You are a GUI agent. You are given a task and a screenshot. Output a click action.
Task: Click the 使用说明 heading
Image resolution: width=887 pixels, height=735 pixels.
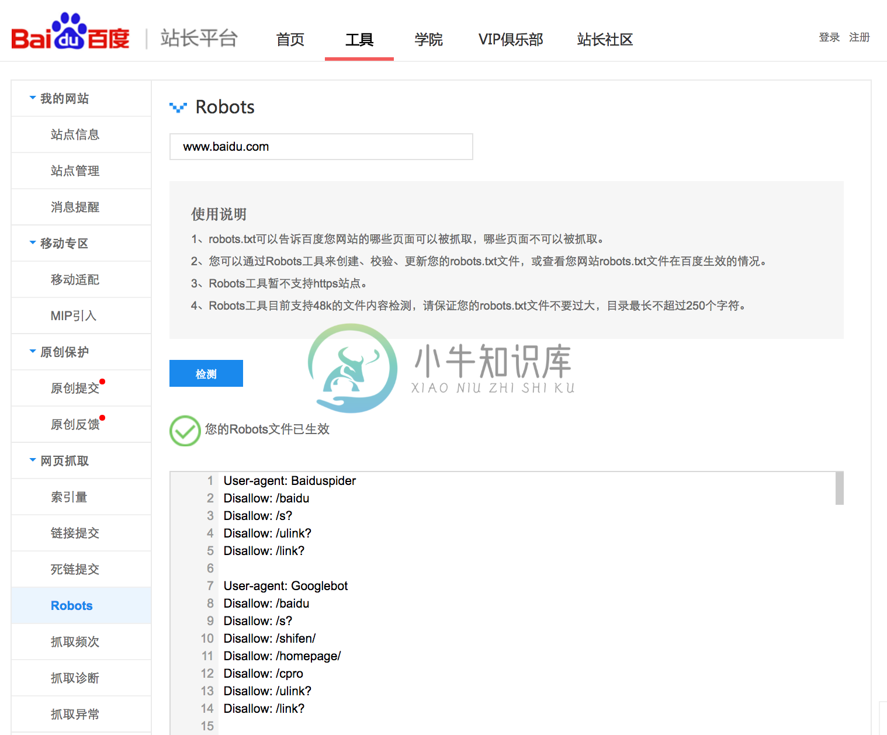[219, 214]
